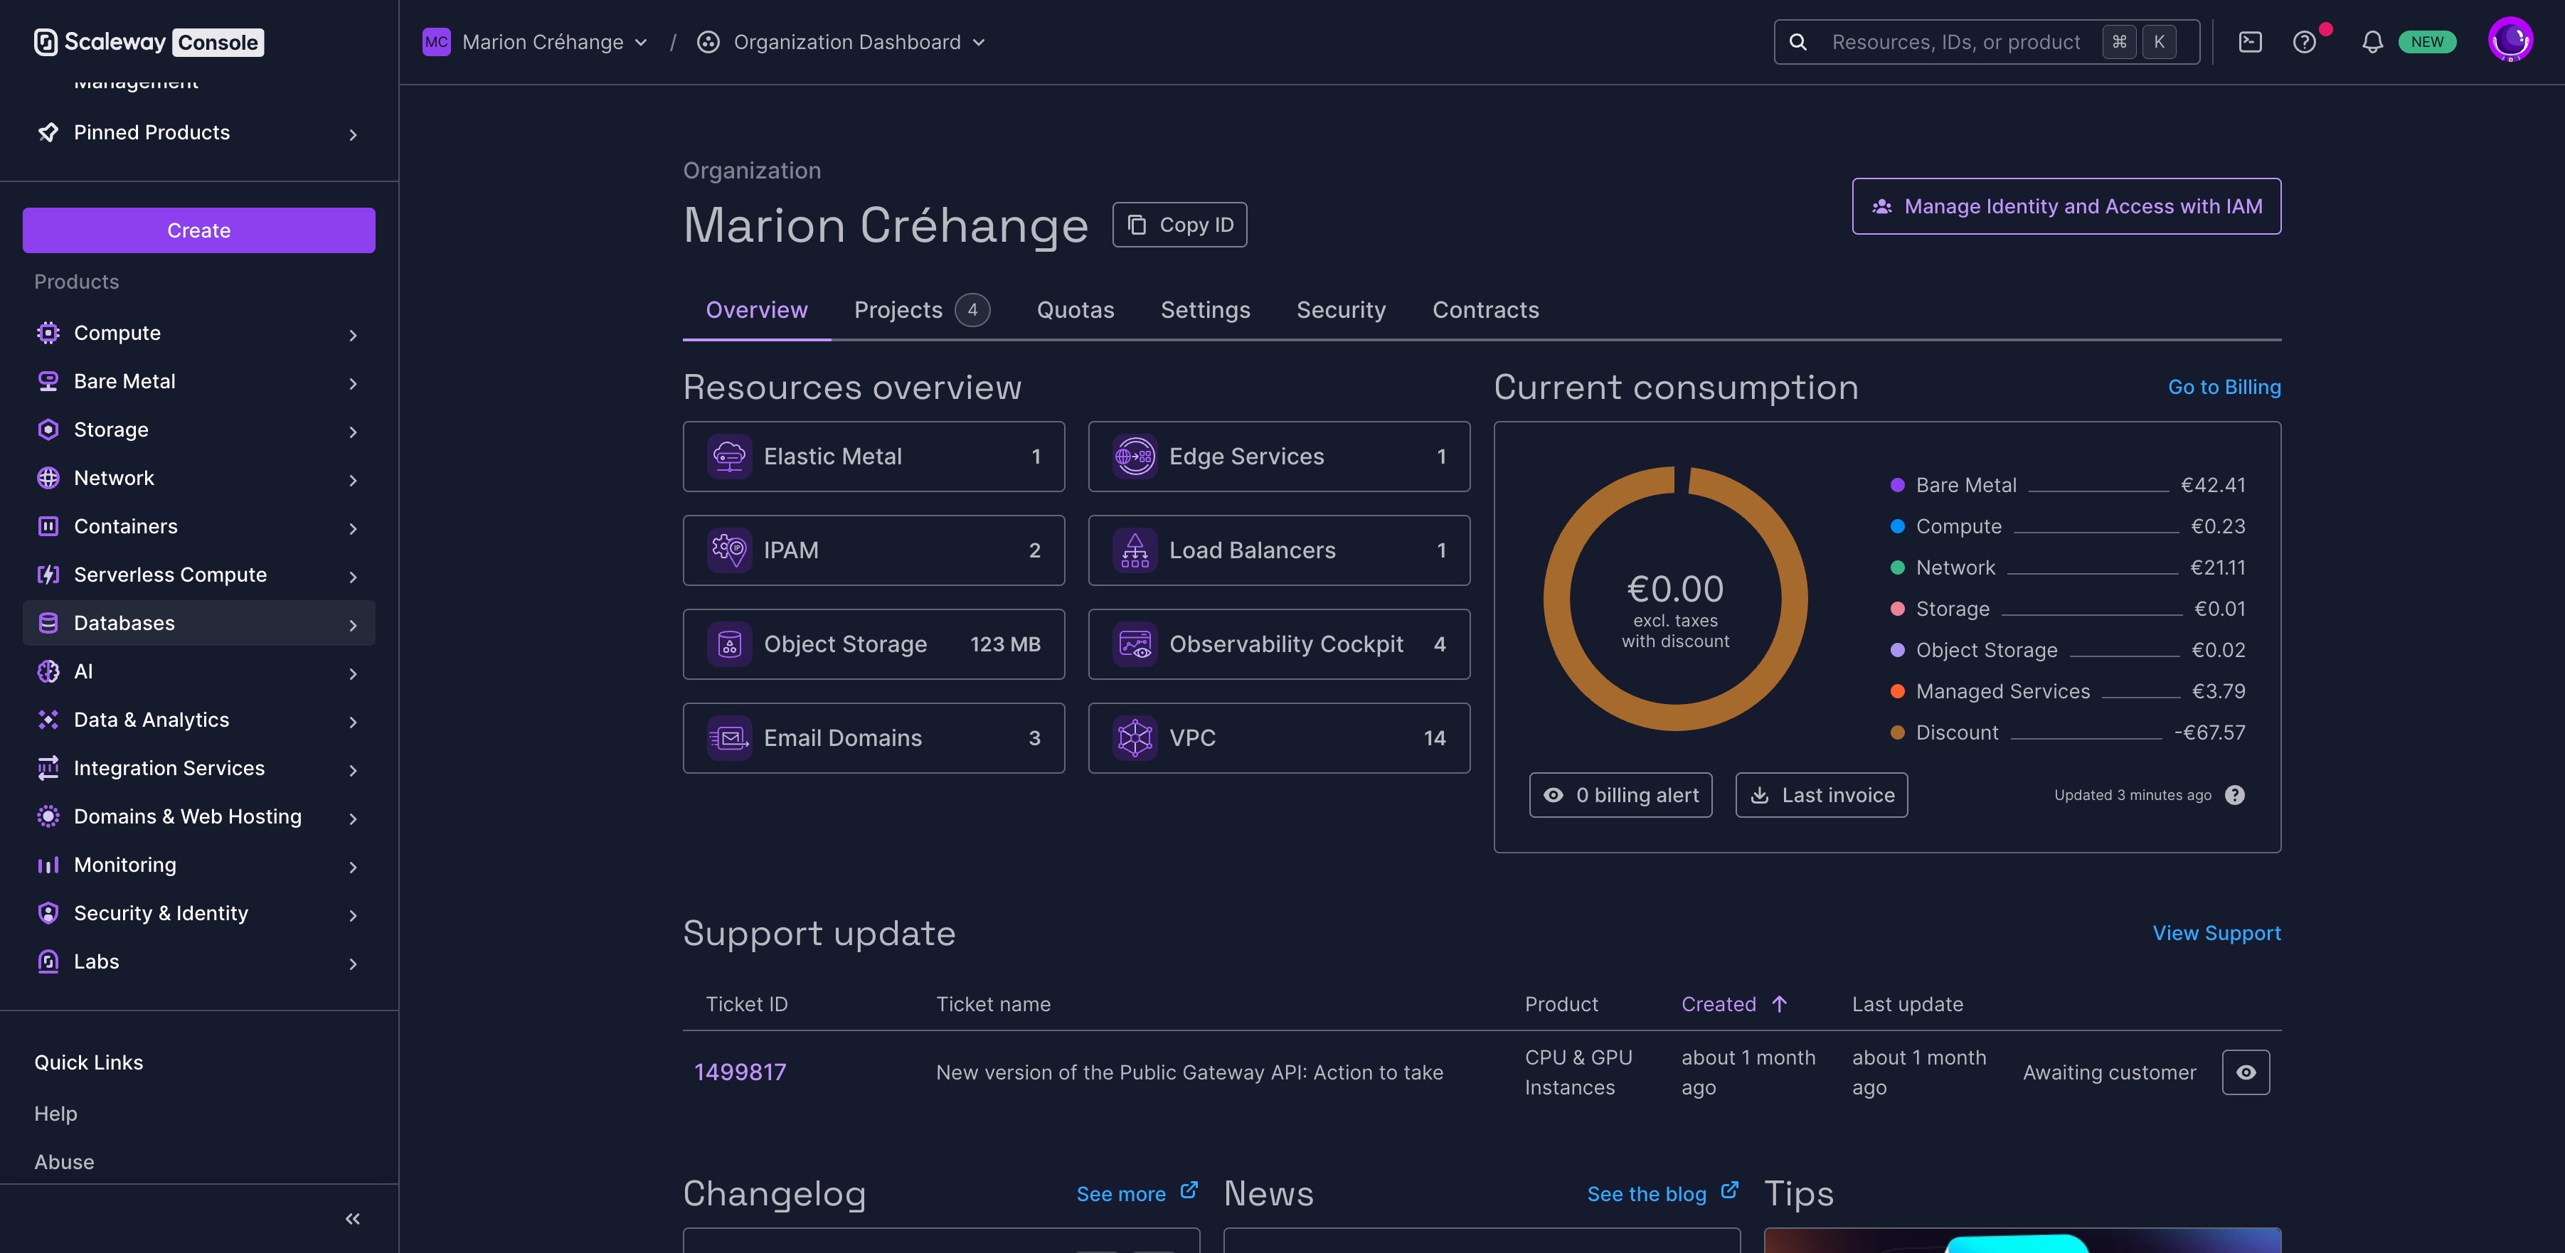Click Manage Identity and Access with IAM
The image size is (2565, 1253).
(x=2066, y=206)
